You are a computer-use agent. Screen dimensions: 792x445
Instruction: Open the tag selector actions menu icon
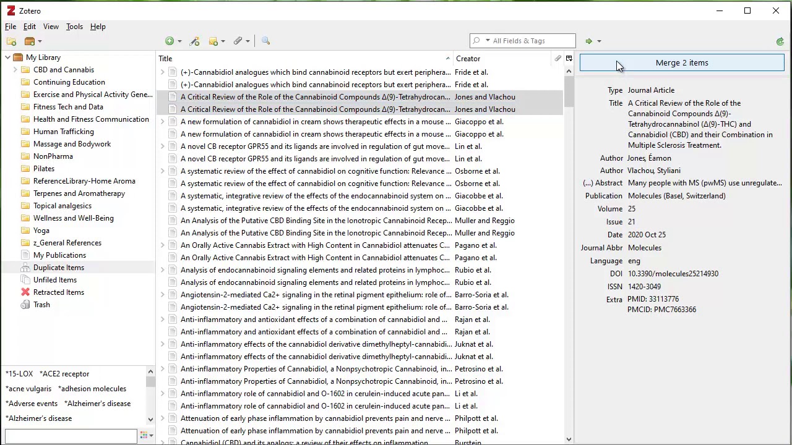pyautogui.click(x=146, y=436)
